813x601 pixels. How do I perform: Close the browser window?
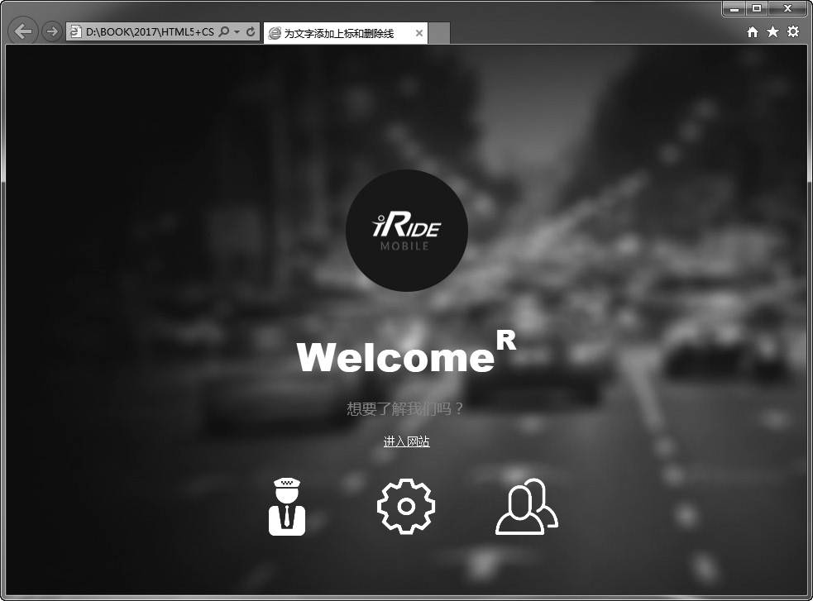tap(787, 9)
